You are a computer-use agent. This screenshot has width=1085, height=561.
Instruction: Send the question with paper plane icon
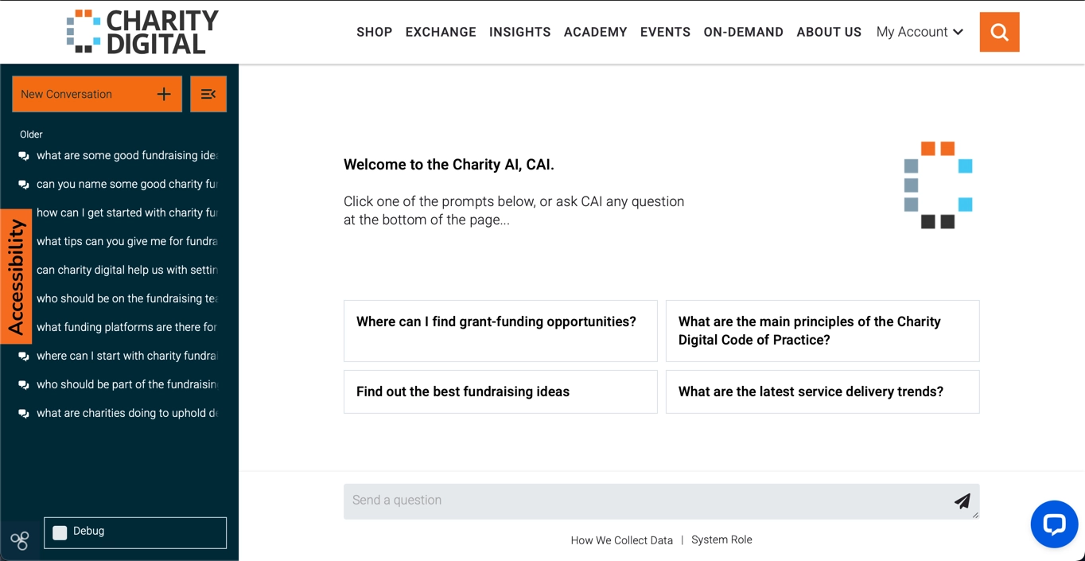962,501
